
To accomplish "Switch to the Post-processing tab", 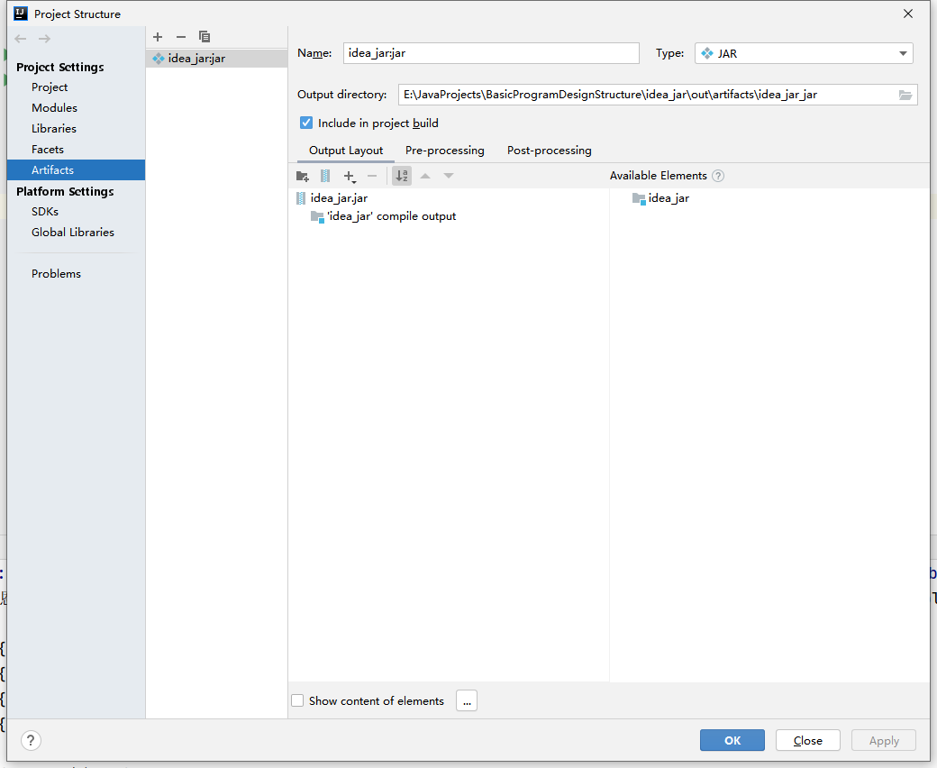I will (x=550, y=151).
